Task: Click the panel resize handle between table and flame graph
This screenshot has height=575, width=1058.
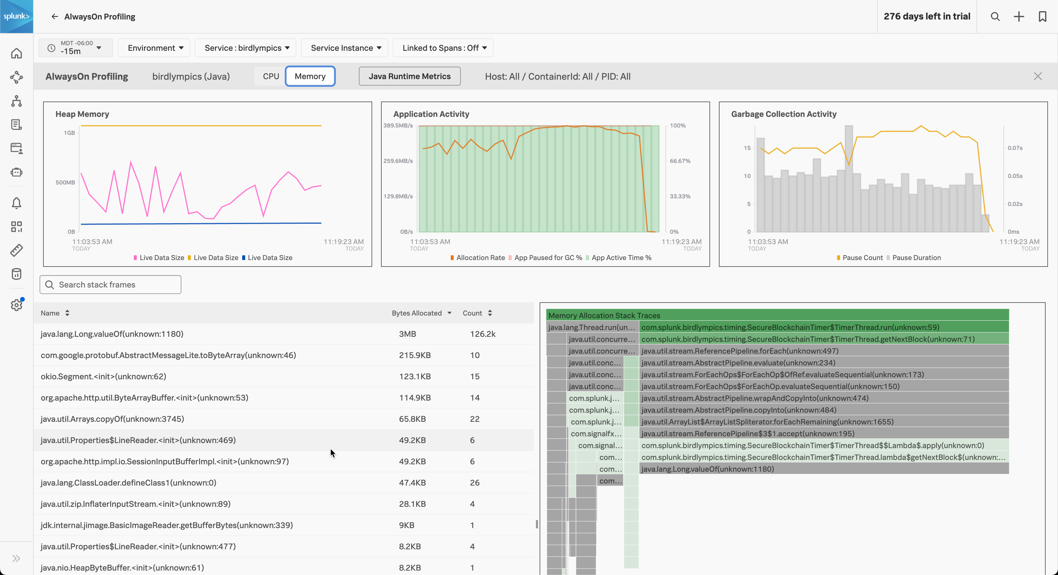Action: pyautogui.click(x=537, y=524)
